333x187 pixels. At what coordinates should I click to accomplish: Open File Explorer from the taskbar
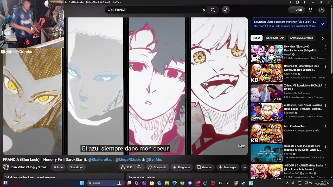167,183
